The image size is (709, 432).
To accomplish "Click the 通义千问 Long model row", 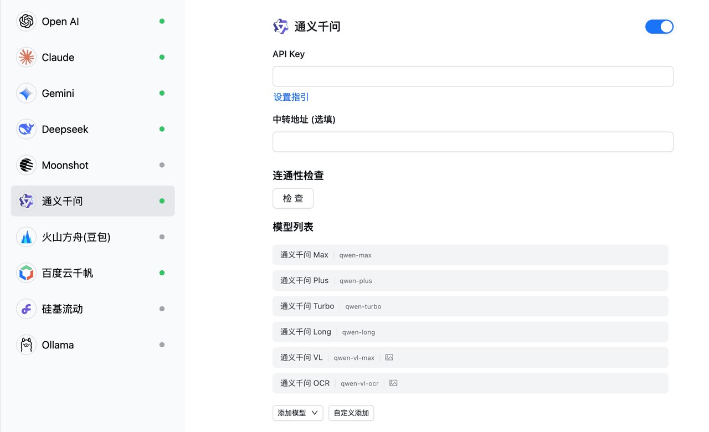I will click(x=470, y=332).
